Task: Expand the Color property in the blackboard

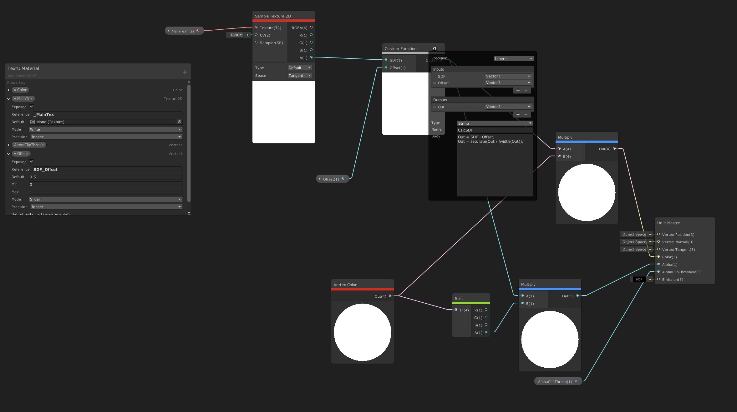Action: pos(8,90)
